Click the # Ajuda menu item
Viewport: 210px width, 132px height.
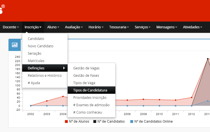point(34,83)
